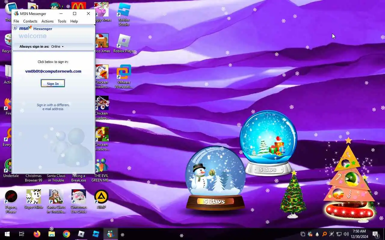Open the Actions menu
385x240 pixels.
(x=48, y=21)
